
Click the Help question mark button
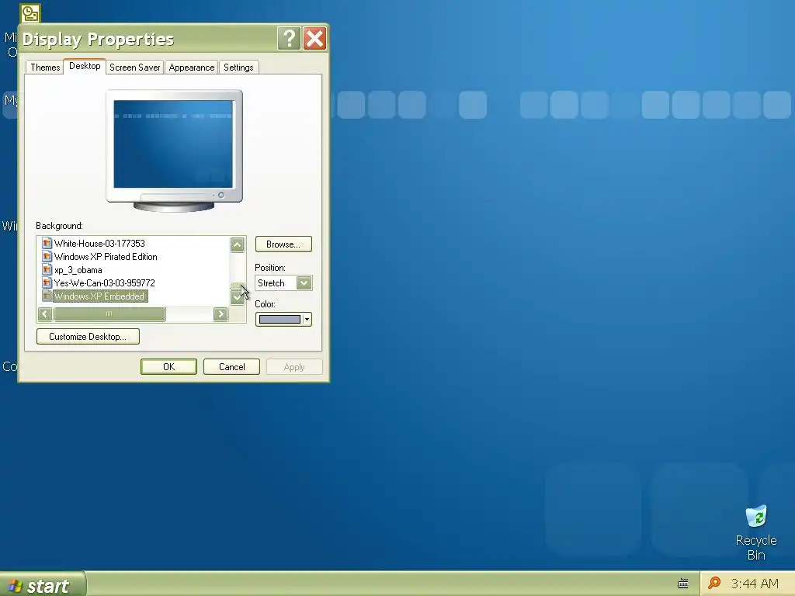point(289,39)
